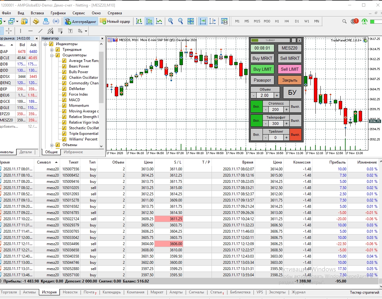The image size is (382, 299).
Task: Click Новый ордер toolbar button
Action: pos(115,21)
